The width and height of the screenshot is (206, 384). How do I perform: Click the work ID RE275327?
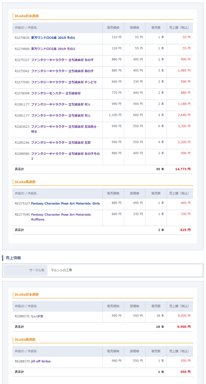click(x=22, y=204)
